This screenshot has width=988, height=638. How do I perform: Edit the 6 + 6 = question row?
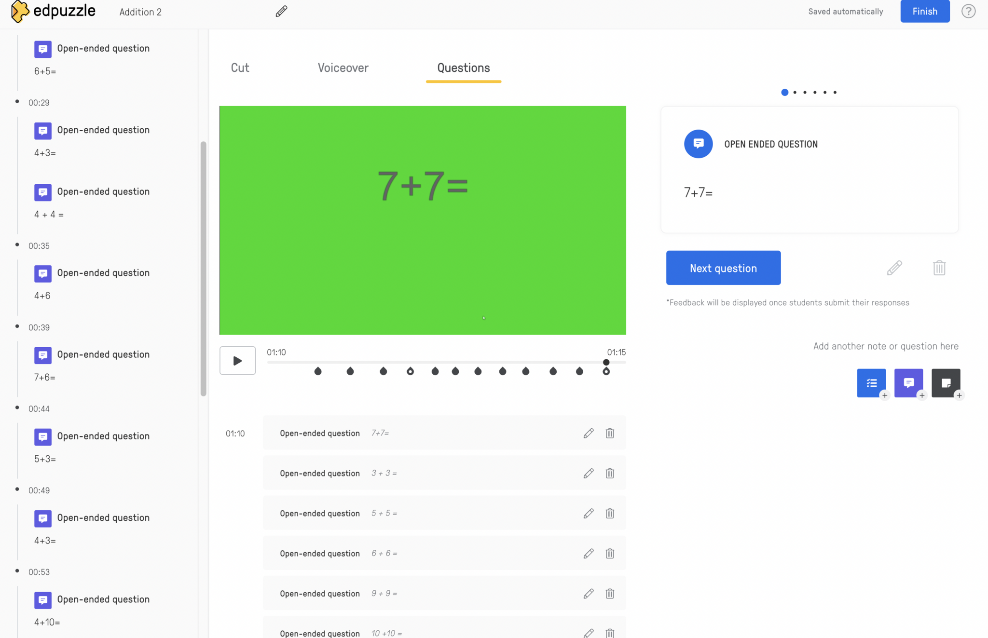[x=588, y=553]
